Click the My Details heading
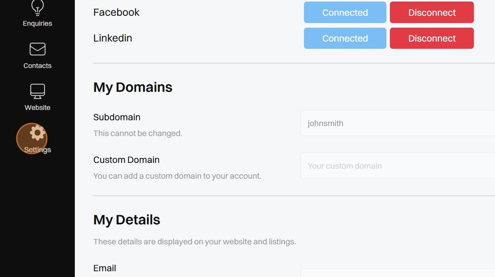This screenshot has width=495, height=277. coord(127,220)
